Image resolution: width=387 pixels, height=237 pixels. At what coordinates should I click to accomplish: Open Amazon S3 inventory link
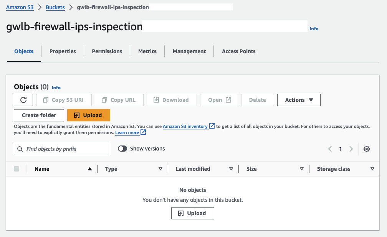tap(185, 126)
